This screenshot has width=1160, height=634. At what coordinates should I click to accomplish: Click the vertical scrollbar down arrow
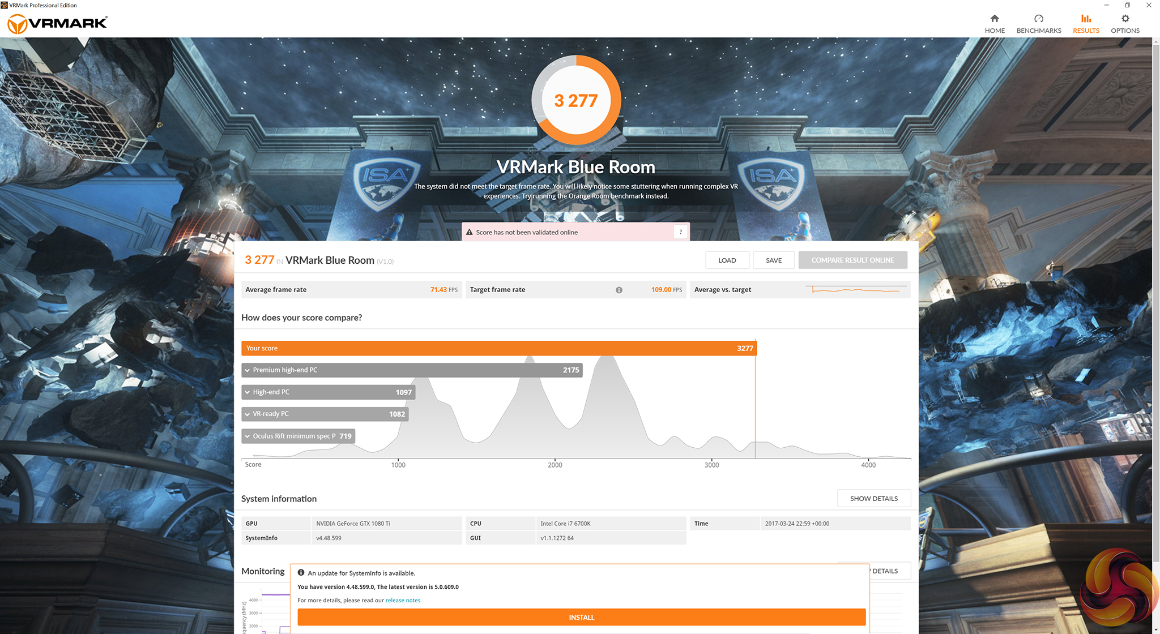click(1155, 629)
